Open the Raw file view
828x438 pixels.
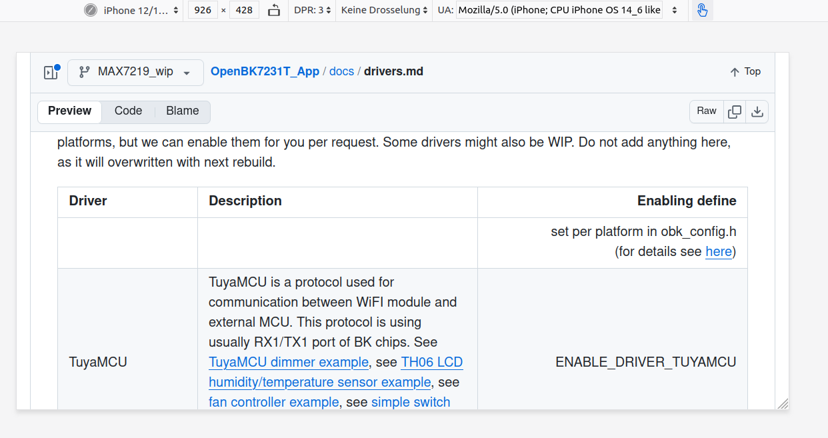pyautogui.click(x=707, y=111)
